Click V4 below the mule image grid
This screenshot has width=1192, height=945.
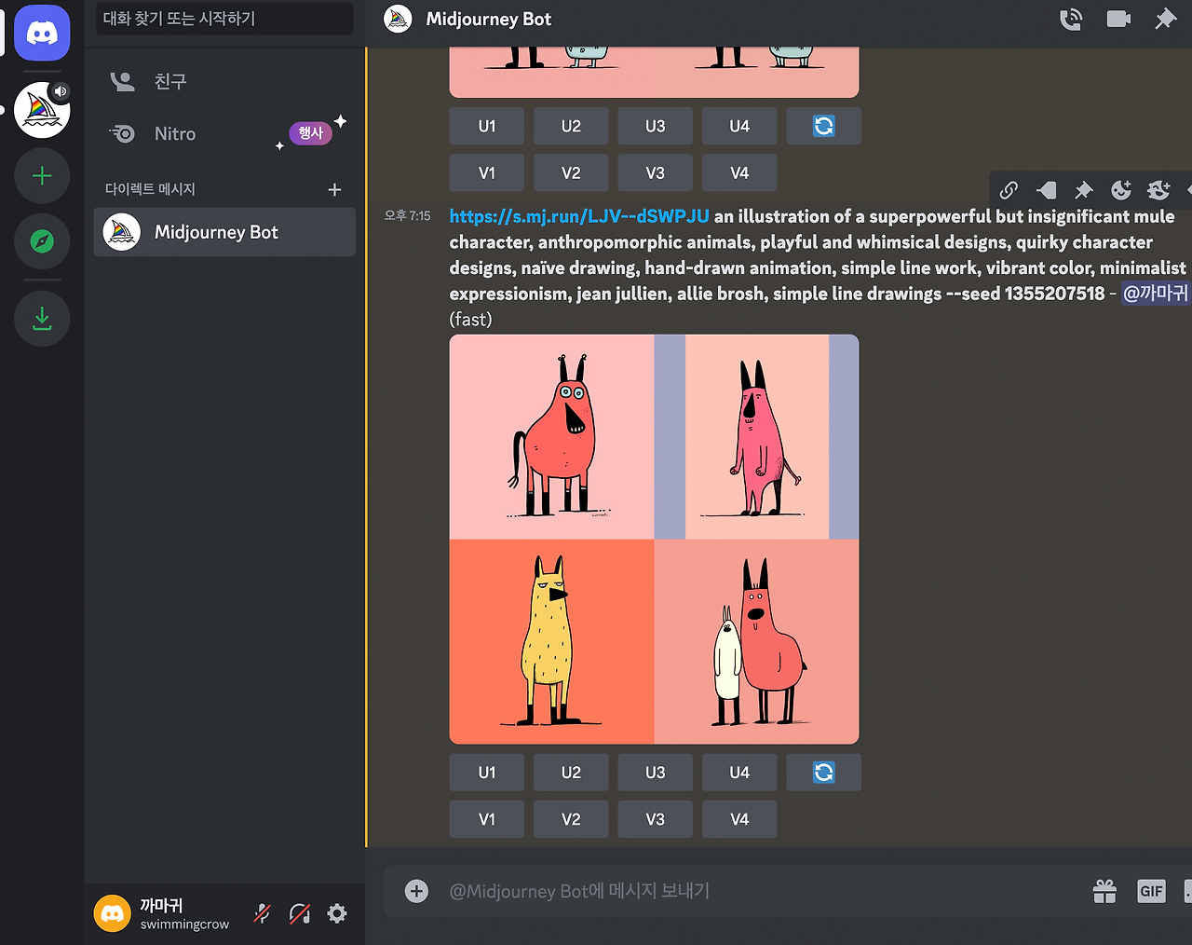[739, 819]
